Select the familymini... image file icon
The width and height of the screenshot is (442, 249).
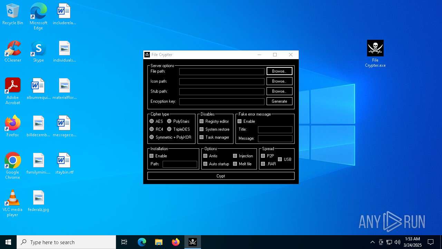click(38, 164)
